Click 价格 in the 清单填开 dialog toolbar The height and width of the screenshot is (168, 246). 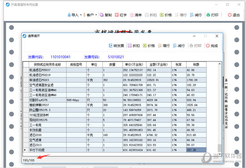coord(149,46)
